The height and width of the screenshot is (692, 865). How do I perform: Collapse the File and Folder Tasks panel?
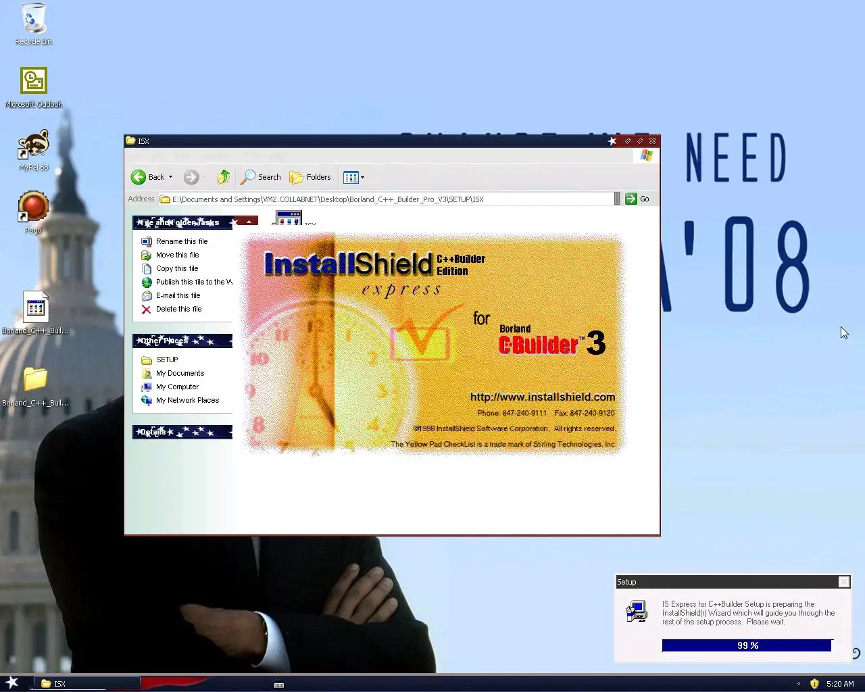point(249,222)
